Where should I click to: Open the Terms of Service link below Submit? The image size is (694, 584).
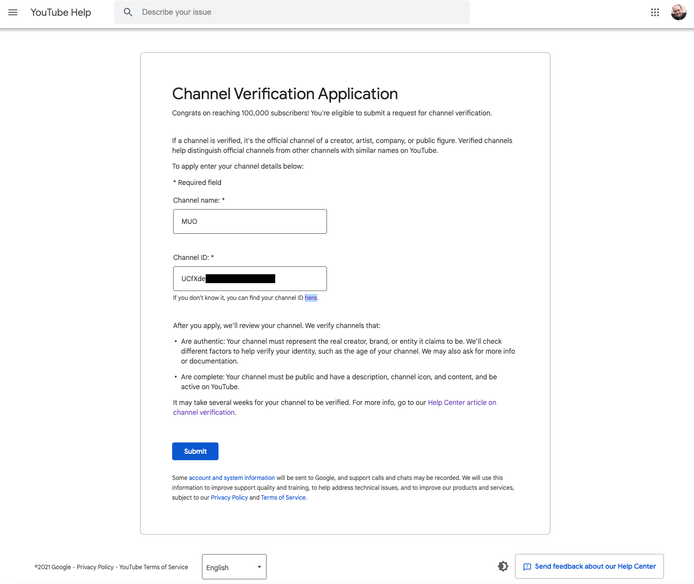pyautogui.click(x=283, y=498)
